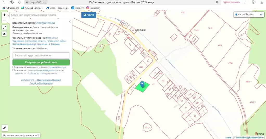Open Instagram bookmark
The width and height of the screenshot is (266, 139).
(x=93, y=8)
